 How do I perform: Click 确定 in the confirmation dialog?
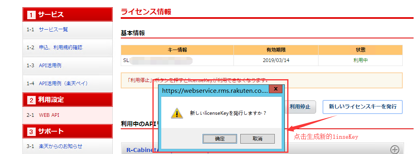220,138
